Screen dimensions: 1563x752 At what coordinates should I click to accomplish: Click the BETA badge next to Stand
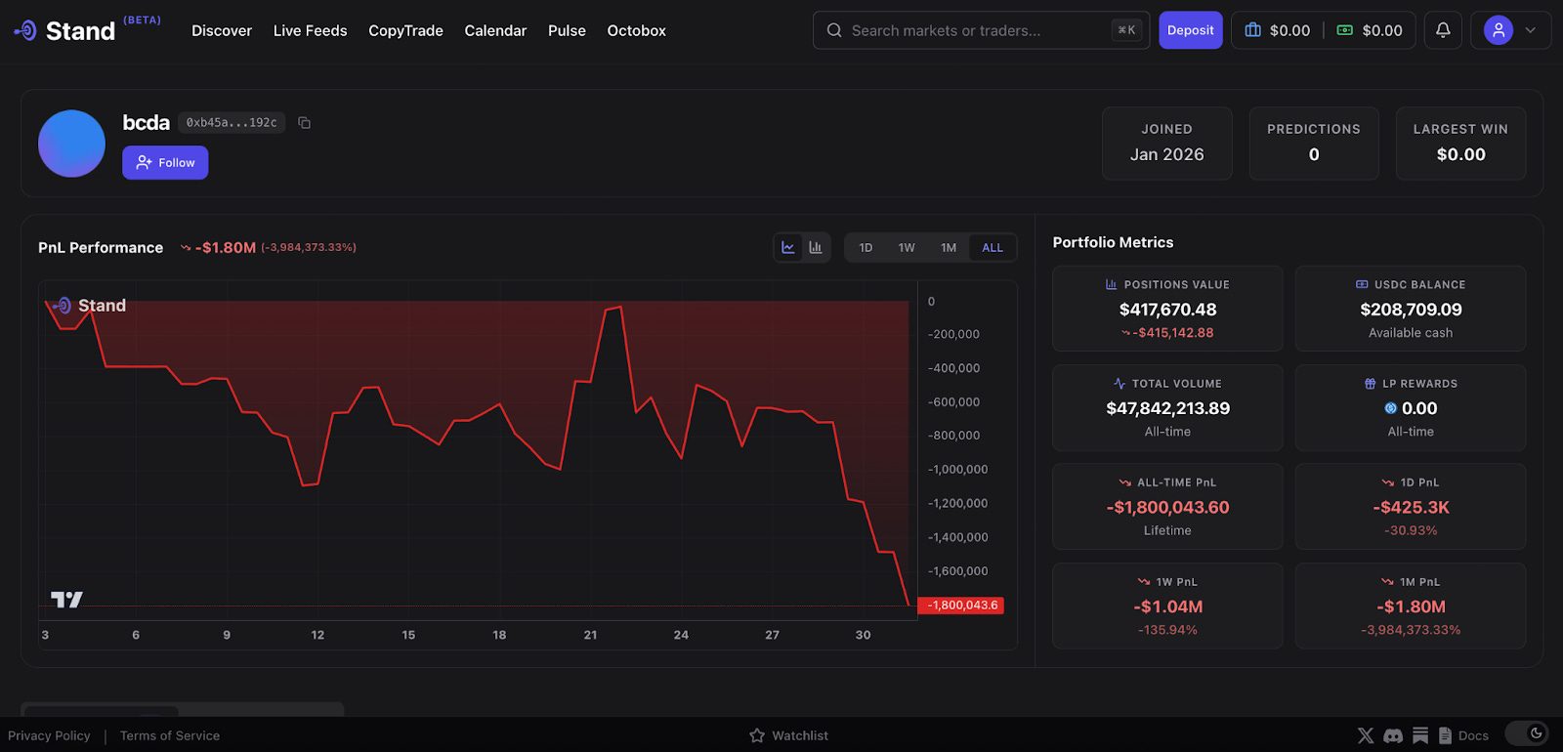click(143, 20)
